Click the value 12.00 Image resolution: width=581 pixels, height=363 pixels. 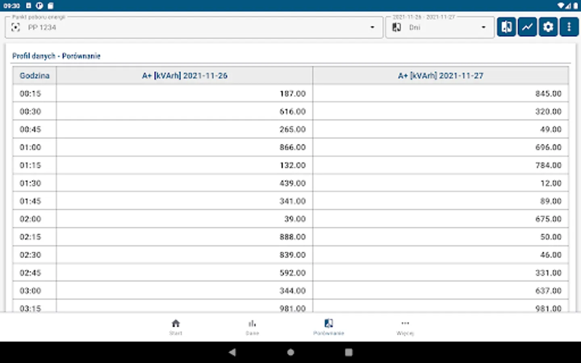click(551, 183)
